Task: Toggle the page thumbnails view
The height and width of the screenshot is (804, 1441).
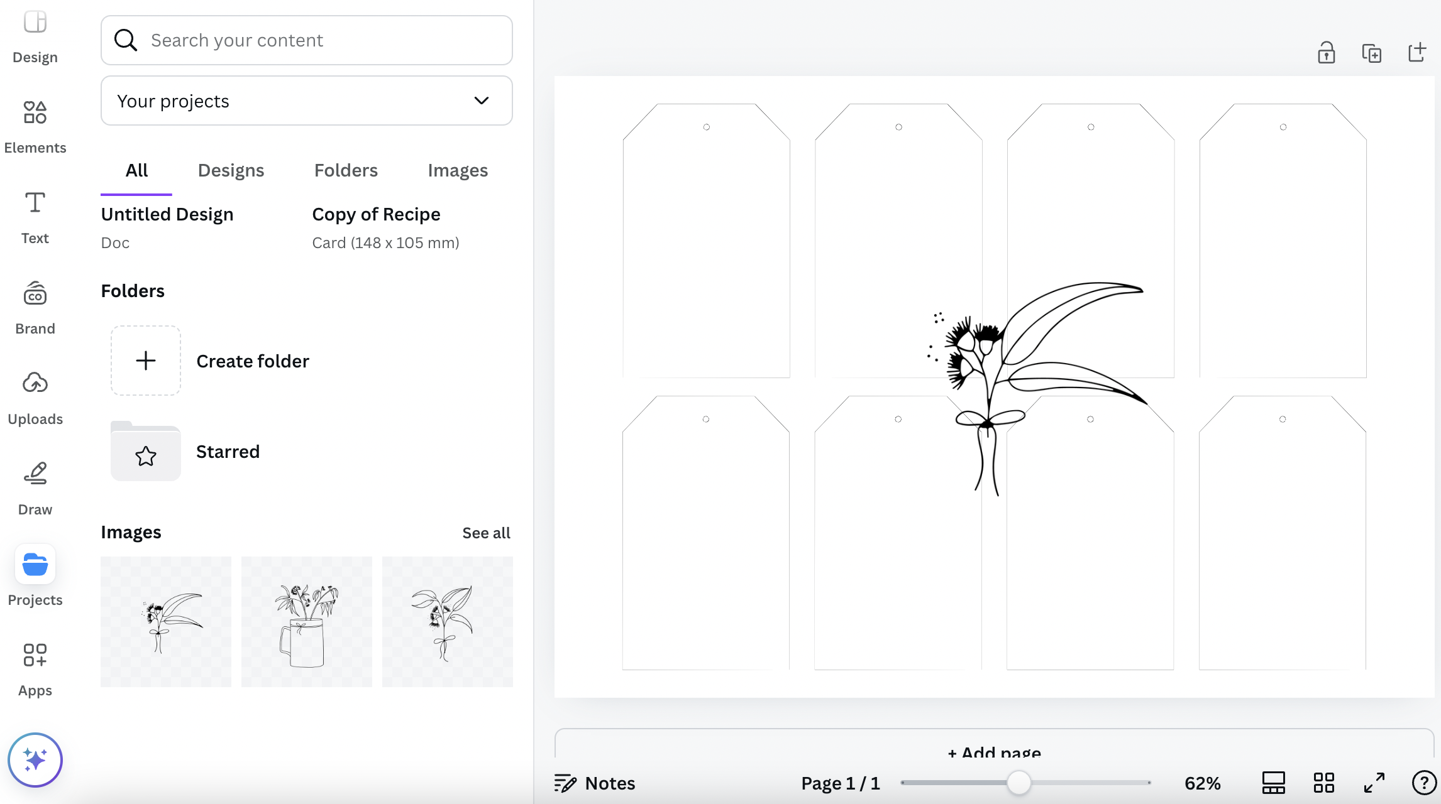Action: coord(1274,783)
